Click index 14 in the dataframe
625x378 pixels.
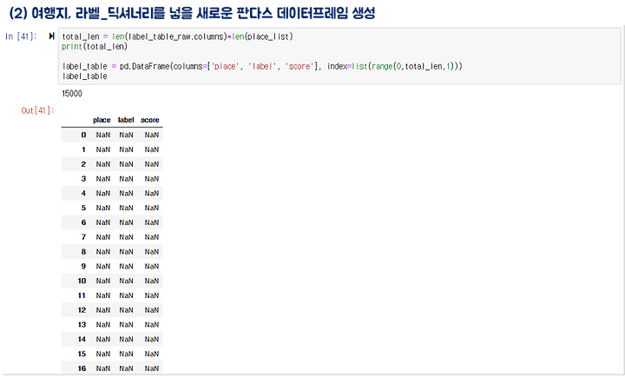pos(82,339)
